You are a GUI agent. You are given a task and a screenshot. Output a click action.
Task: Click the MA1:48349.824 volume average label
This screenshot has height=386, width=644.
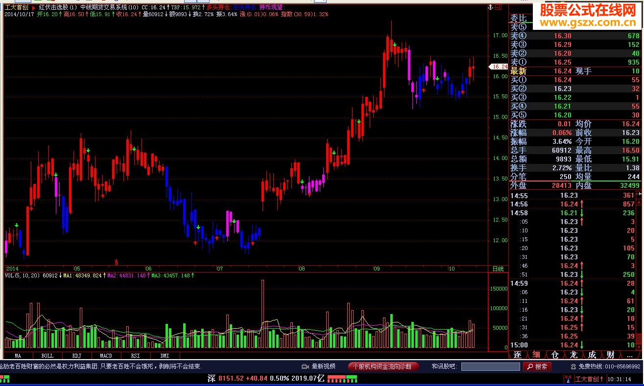pyautogui.click(x=83, y=275)
